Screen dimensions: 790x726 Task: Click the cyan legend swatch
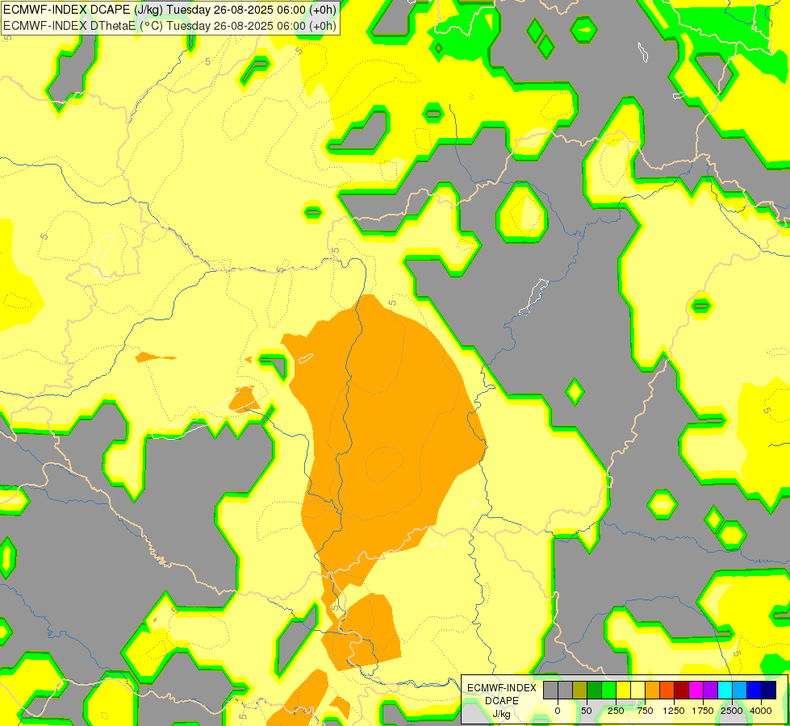click(x=725, y=690)
